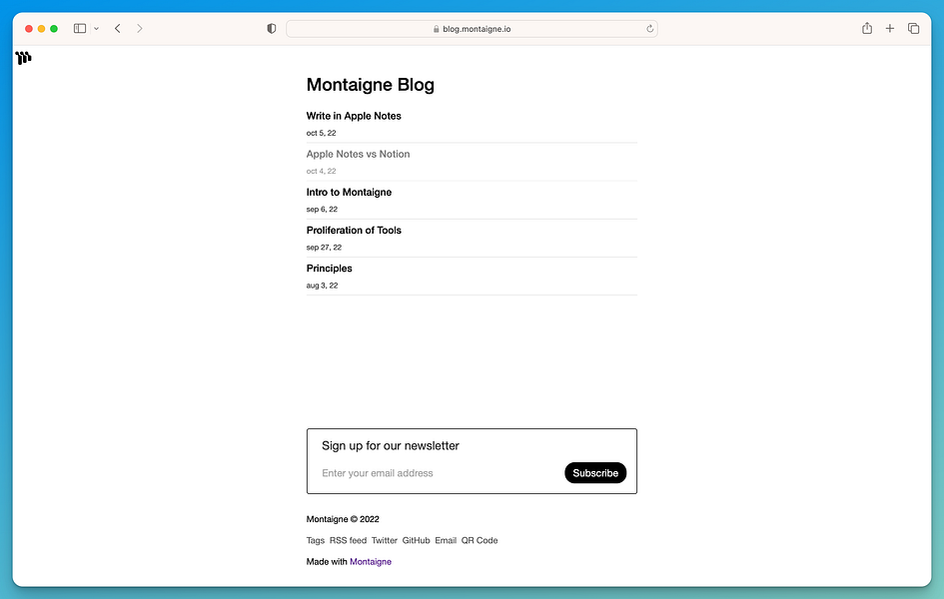944x599 pixels.
Task: Reload the page with refresh icon
Action: coord(649,29)
